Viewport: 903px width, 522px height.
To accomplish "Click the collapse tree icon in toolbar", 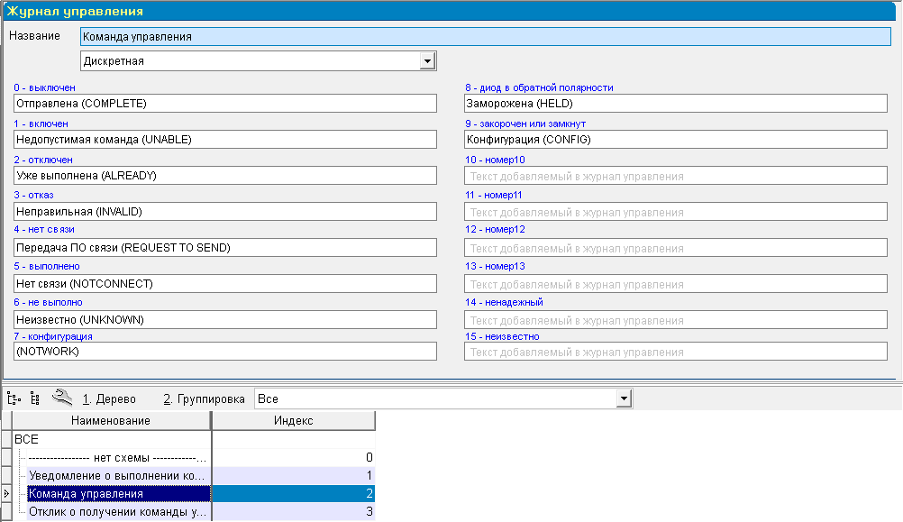I will tap(34, 398).
